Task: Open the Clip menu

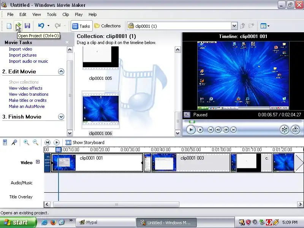Action: 65,14
